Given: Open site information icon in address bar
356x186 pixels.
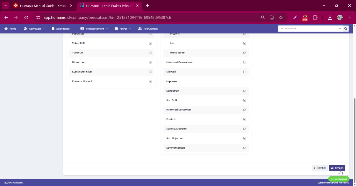Looking at the screenshot, I should point(38,17).
